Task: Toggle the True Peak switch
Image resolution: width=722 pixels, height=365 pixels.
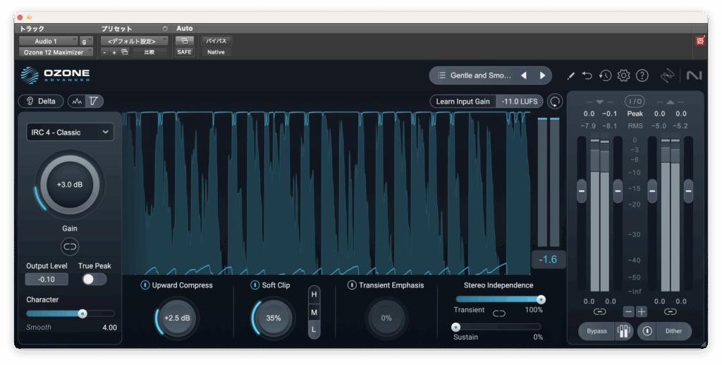Action: (94, 279)
